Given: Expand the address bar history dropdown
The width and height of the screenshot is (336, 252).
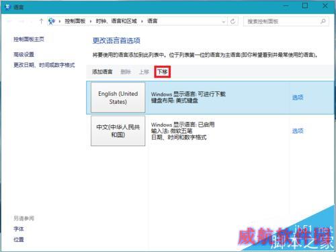Looking at the screenshot, I should click(x=223, y=21).
